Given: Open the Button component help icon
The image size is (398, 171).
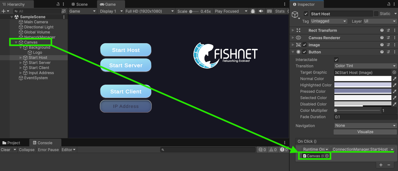Looking at the screenshot, I should point(382,52).
